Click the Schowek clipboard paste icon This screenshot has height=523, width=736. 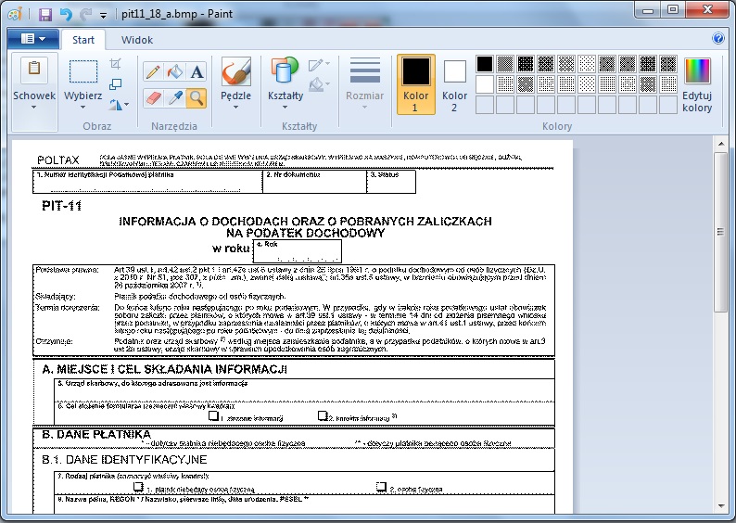(x=34, y=70)
